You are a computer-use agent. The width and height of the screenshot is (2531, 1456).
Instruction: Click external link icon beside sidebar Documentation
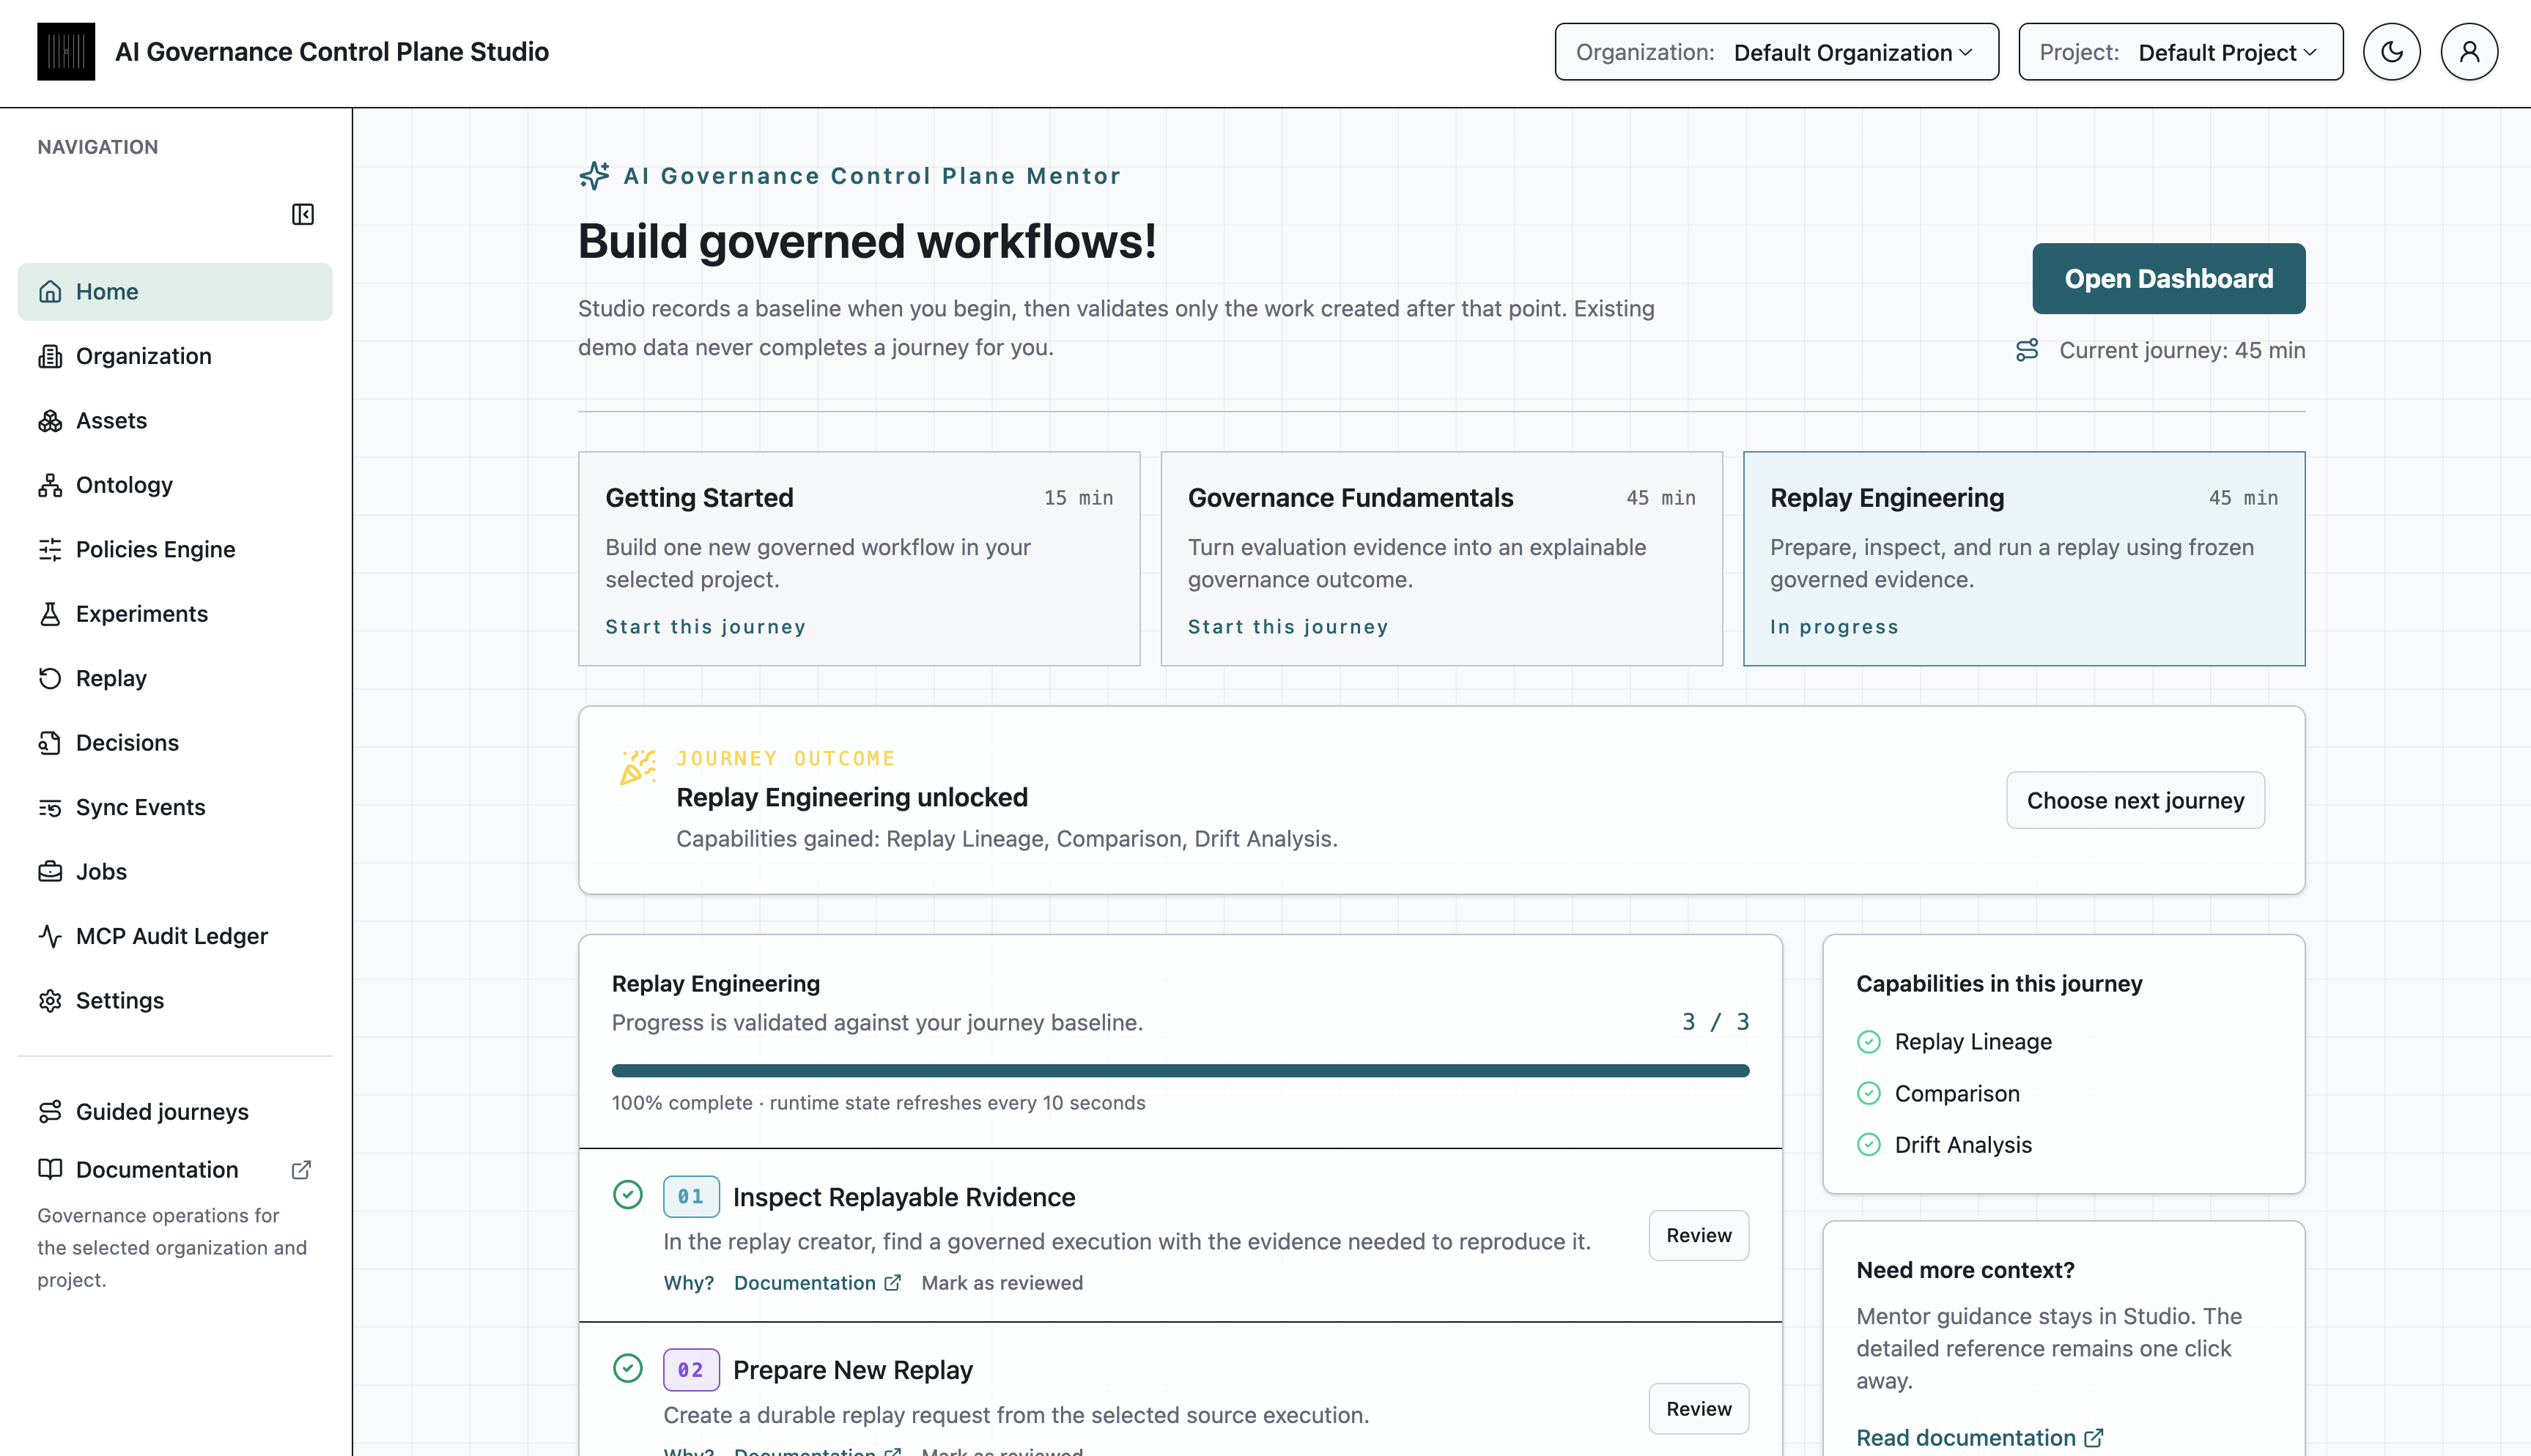pos(301,1170)
